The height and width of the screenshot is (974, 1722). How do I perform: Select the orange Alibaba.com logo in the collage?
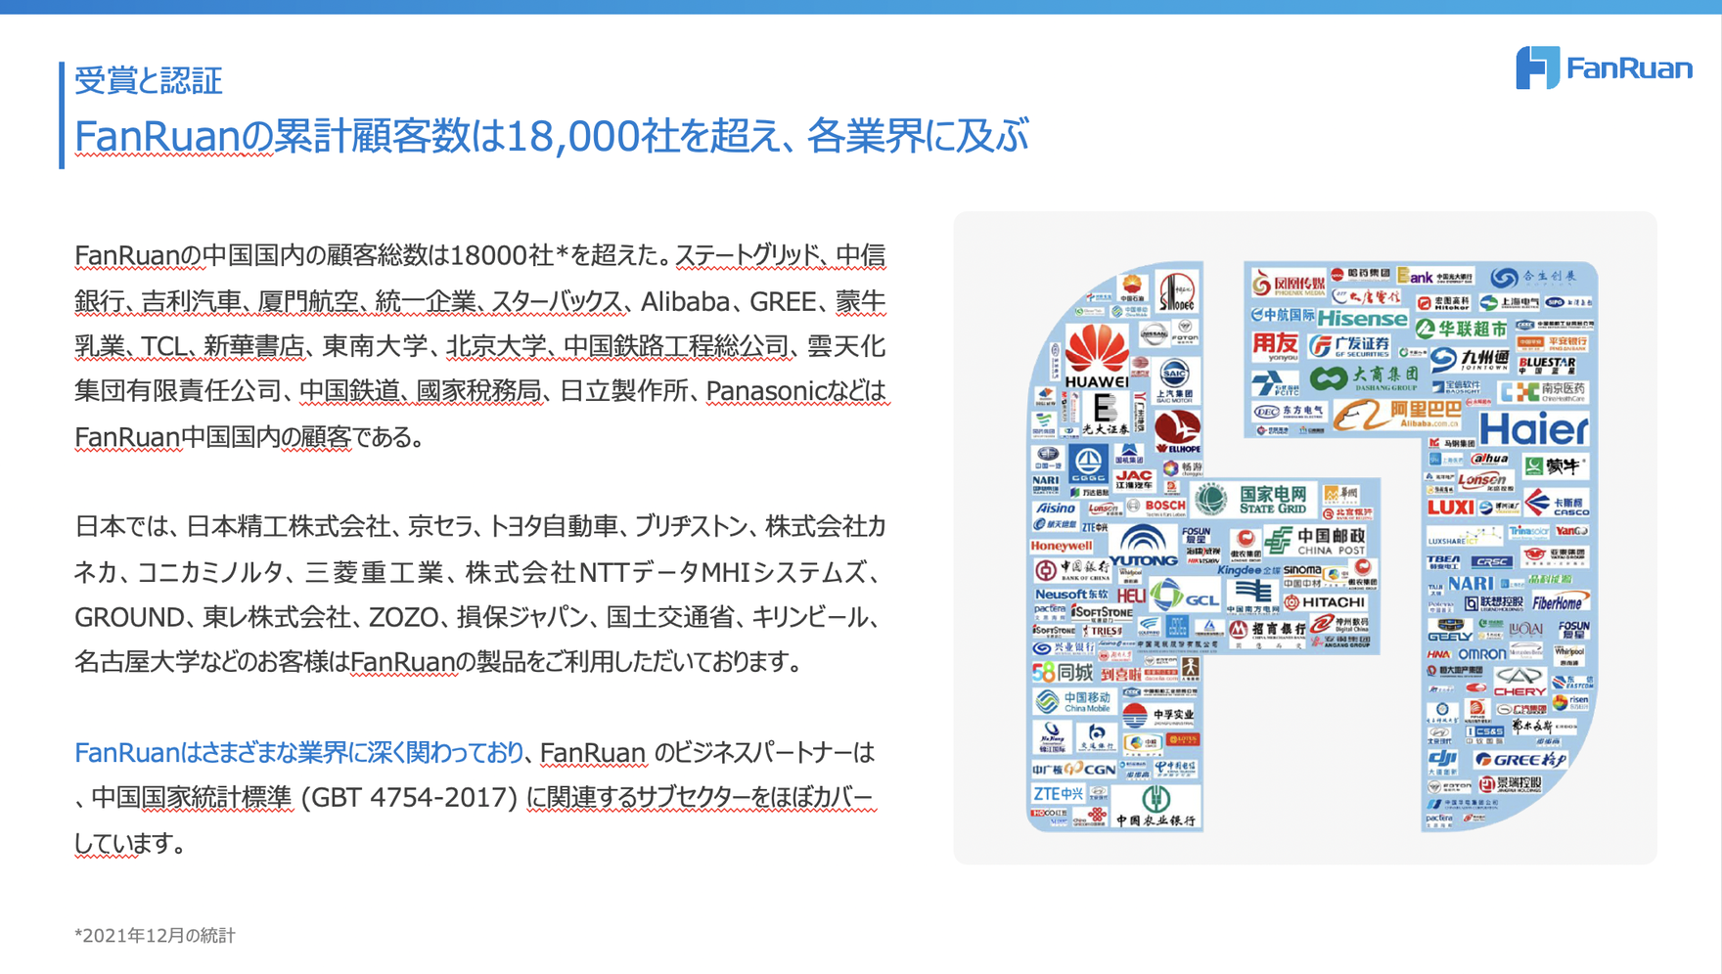(1396, 415)
